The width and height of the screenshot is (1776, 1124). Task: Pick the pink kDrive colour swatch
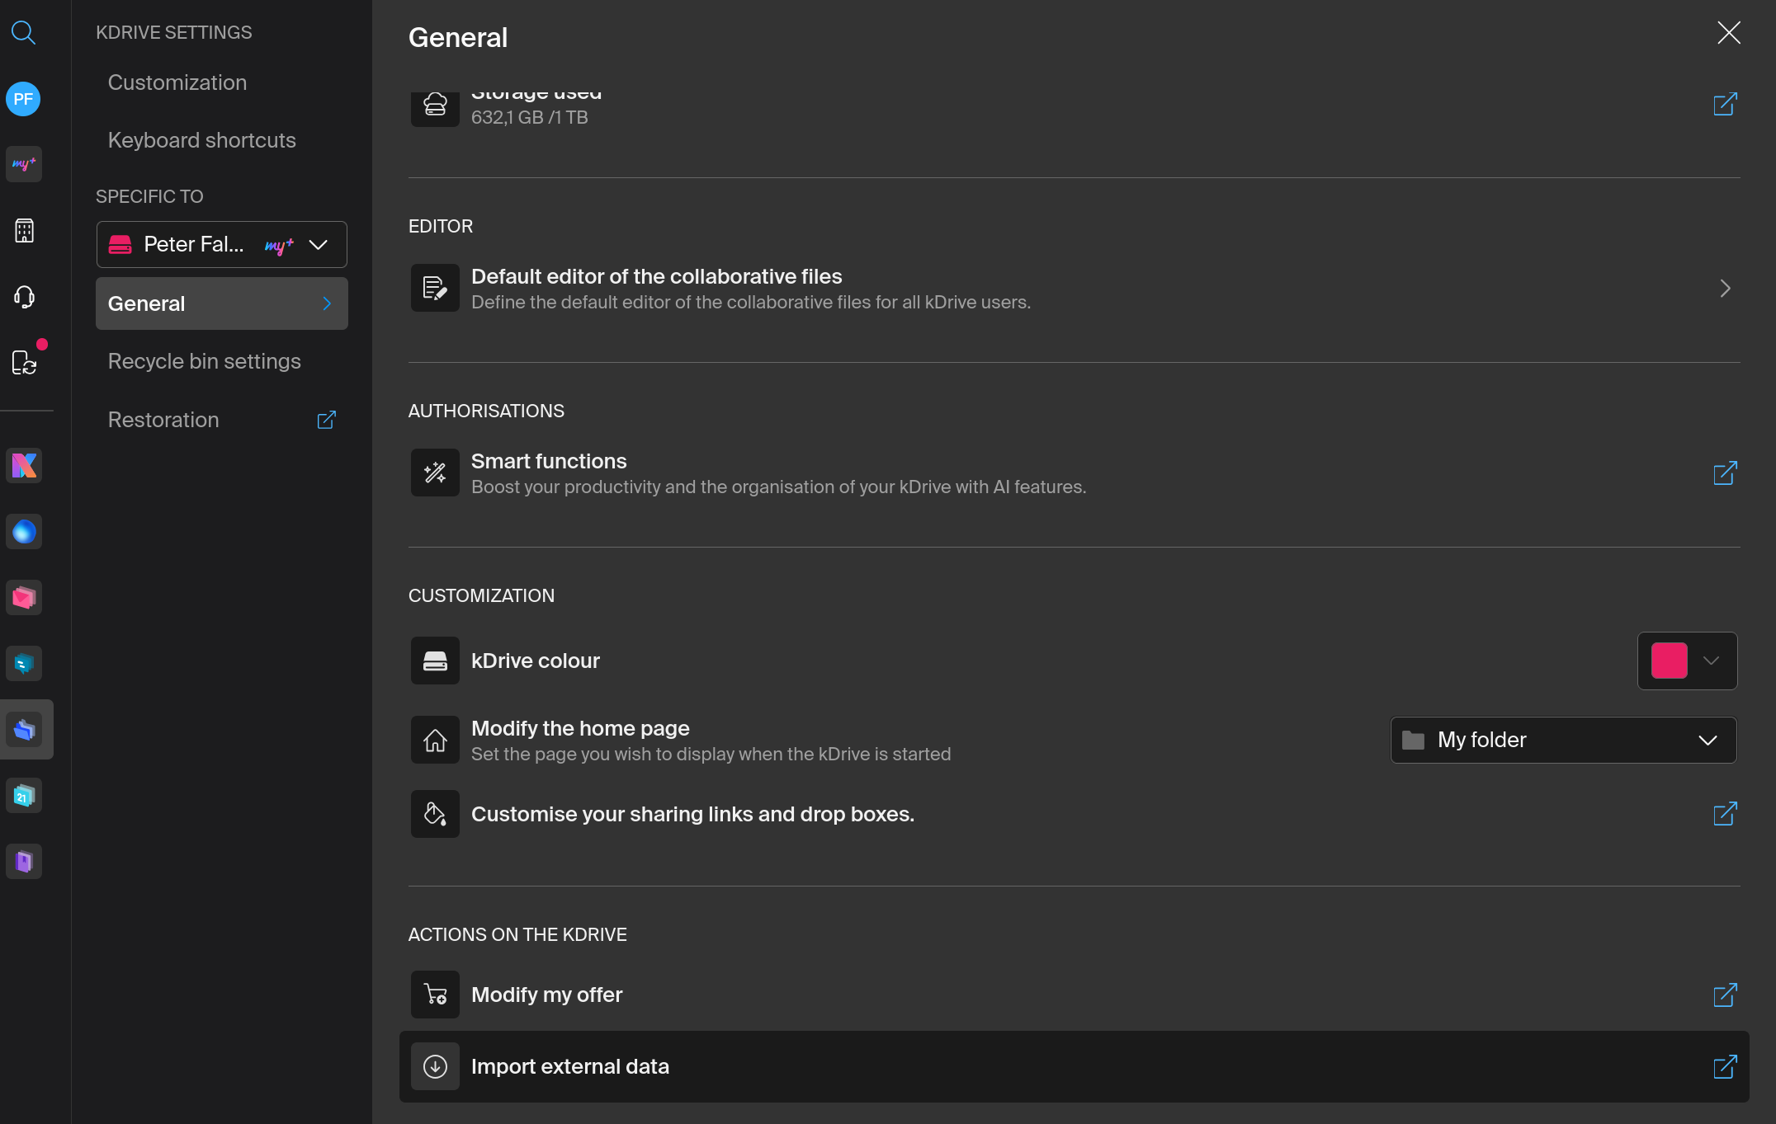[1669, 661]
